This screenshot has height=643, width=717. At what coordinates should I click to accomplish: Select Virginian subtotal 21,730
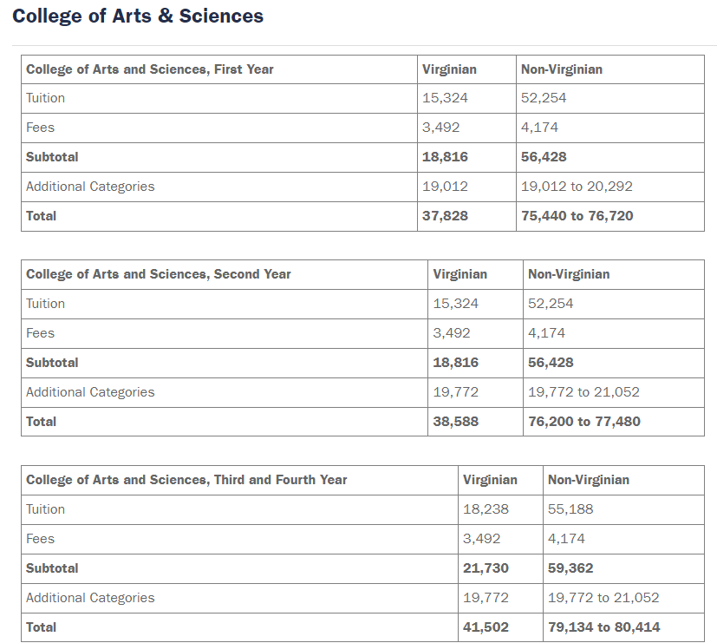pos(486,568)
